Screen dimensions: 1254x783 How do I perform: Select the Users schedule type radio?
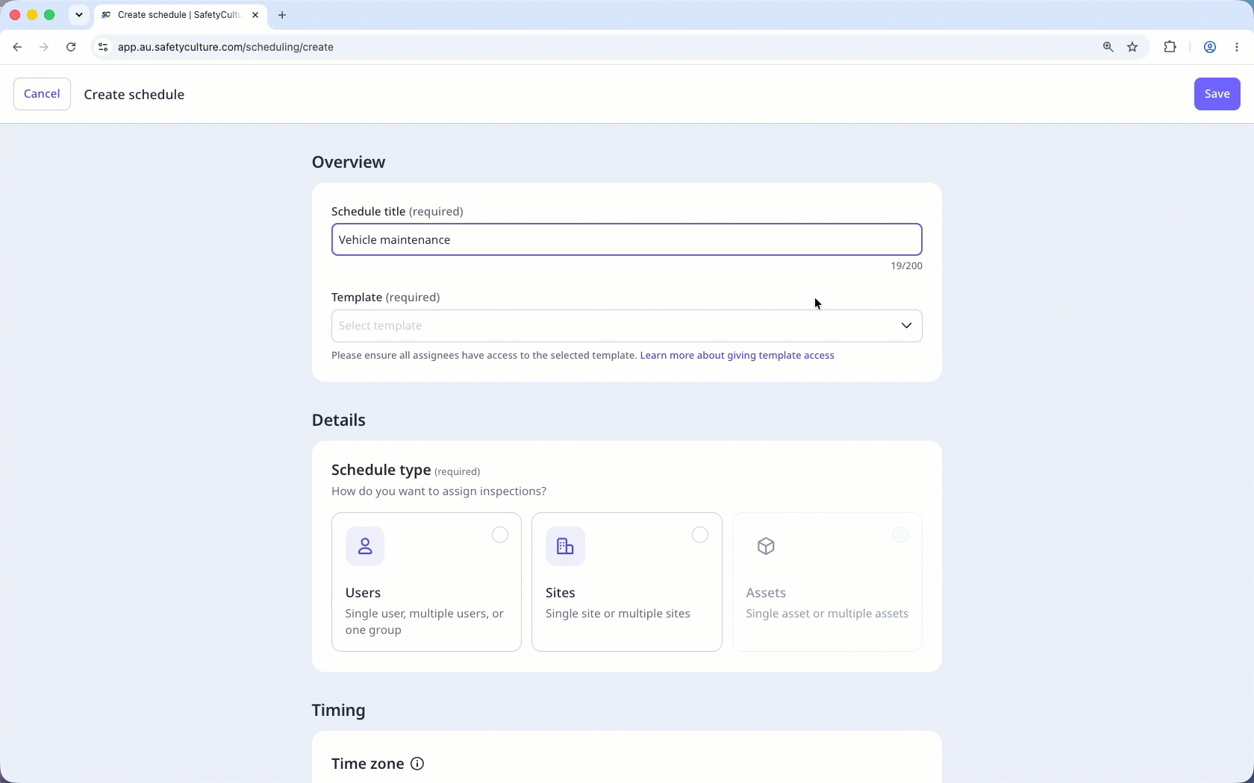pos(500,535)
